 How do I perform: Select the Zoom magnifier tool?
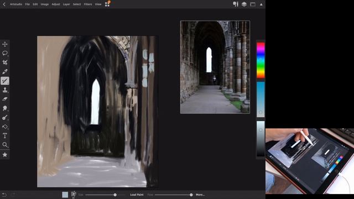tap(5, 145)
